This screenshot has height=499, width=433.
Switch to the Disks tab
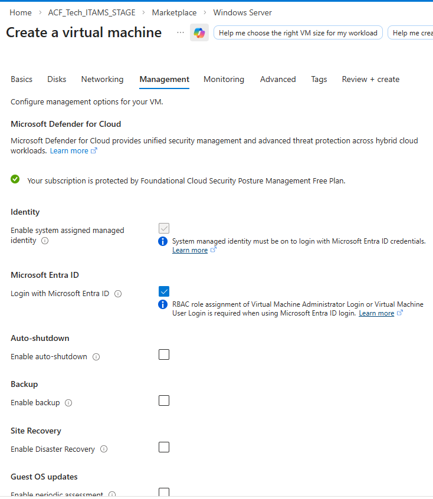[x=57, y=79]
